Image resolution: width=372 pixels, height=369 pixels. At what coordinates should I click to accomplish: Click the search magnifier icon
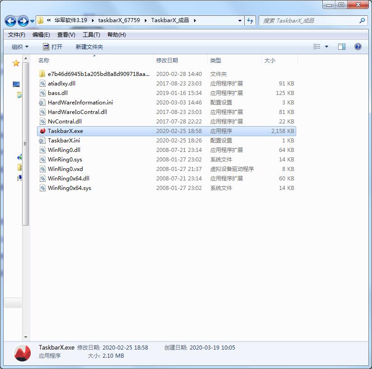click(362, 21)
